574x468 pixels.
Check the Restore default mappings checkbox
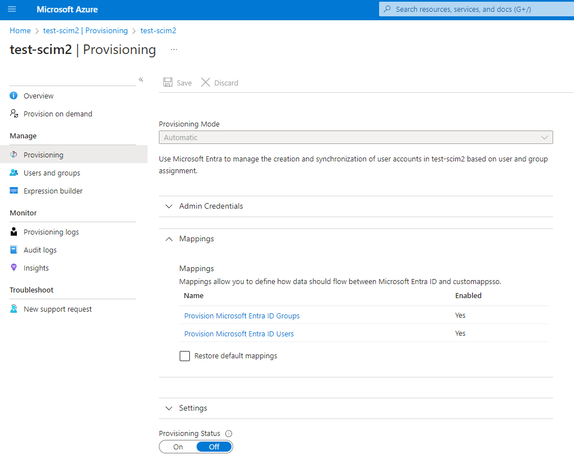click(x=185, y=356)
